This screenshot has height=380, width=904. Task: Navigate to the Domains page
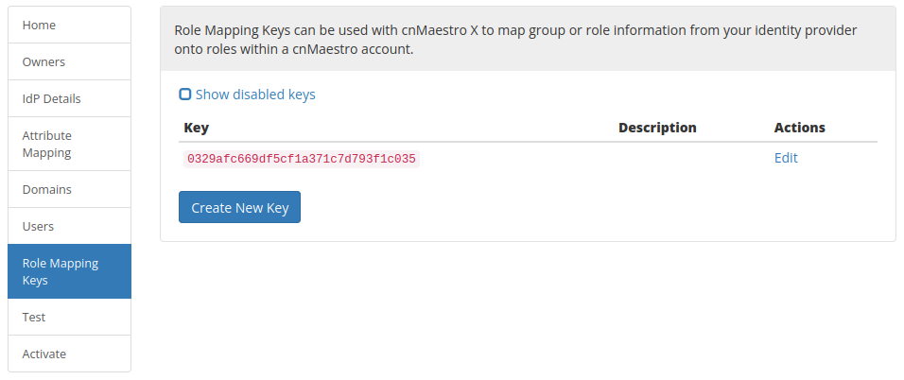pyautogui.click(x=69, y=189)
